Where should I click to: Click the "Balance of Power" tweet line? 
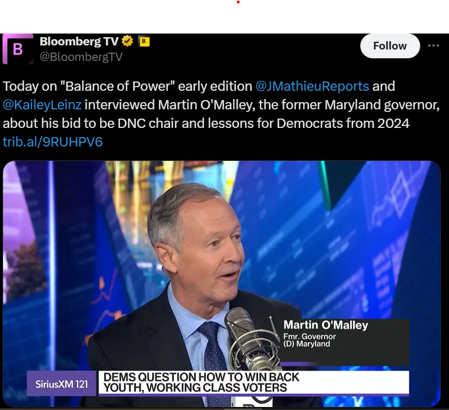pos(199,86)
